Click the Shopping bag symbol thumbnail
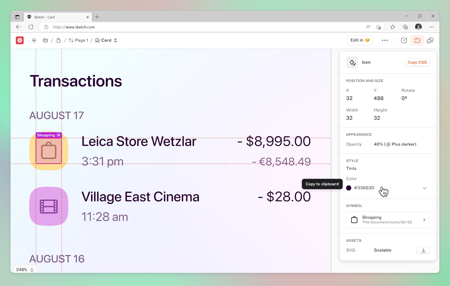This screenshot has width=450, height=286. coord(354,220)
